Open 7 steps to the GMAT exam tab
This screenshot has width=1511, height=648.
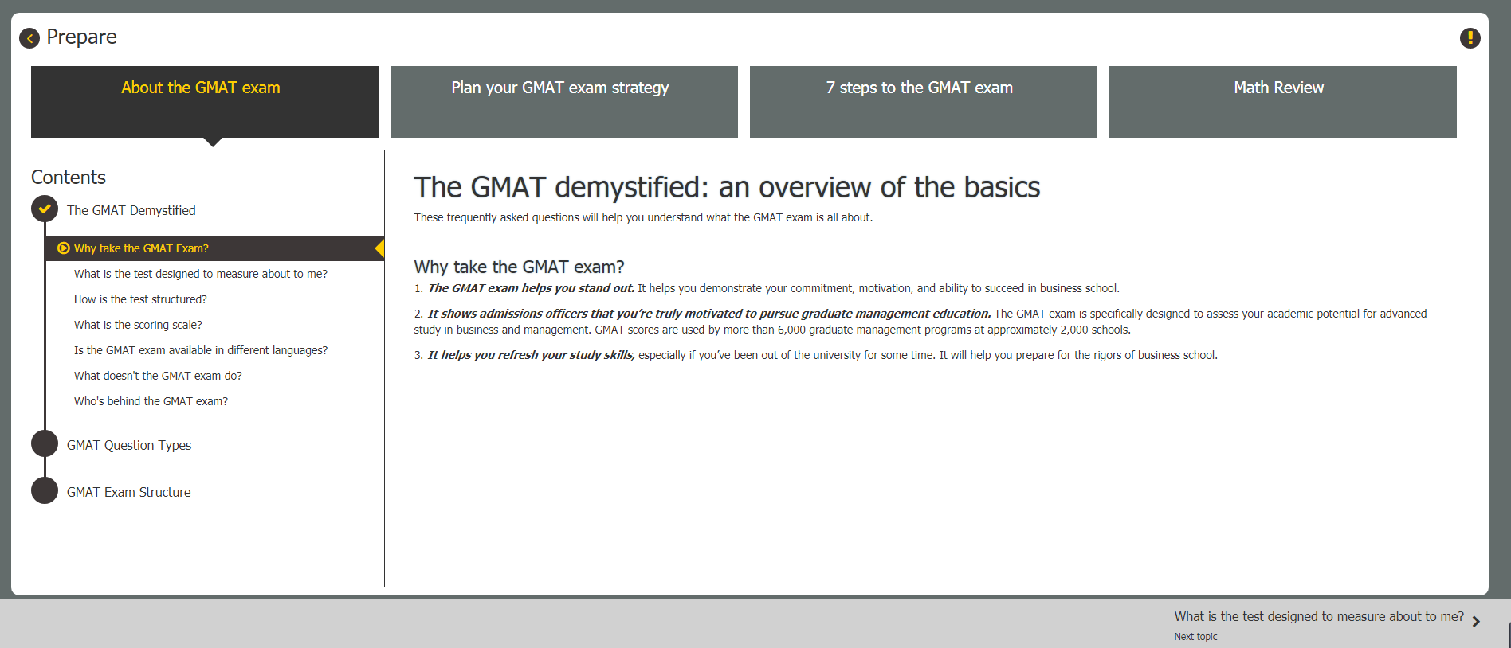tap(924, 102)
